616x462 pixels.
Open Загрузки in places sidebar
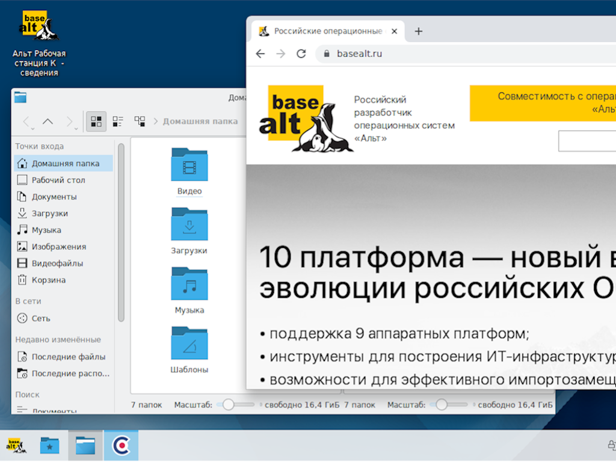coord(64,214)
